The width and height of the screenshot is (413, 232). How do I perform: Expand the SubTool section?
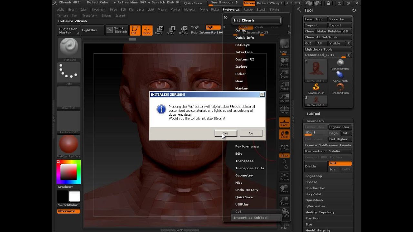click(313, 114)
